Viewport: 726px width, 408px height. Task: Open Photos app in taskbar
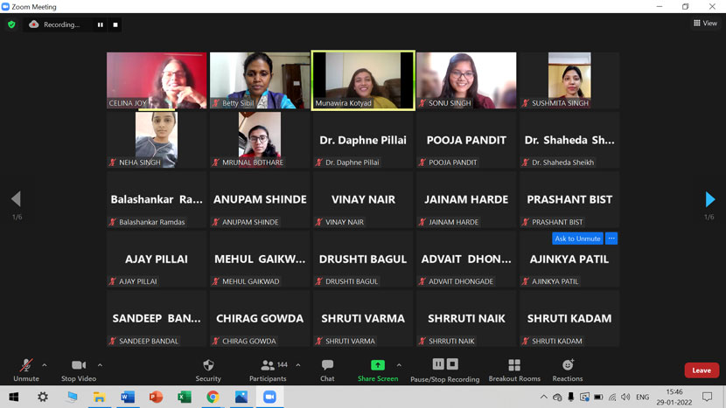click(x=241, y=397)
